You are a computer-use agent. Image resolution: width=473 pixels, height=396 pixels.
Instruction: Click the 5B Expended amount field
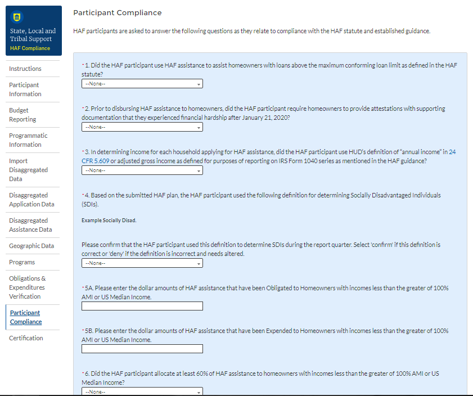tap(142, 349)
